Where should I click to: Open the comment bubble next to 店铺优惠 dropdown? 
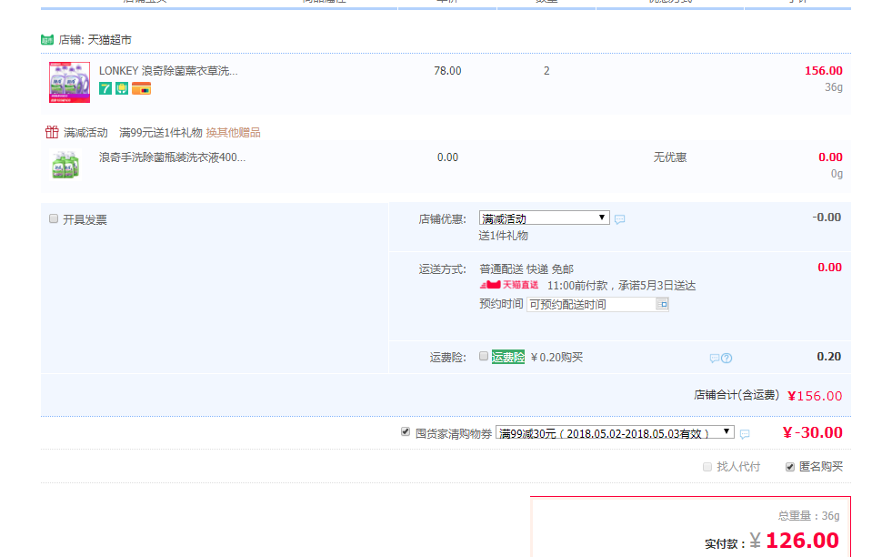click(620, 219)
